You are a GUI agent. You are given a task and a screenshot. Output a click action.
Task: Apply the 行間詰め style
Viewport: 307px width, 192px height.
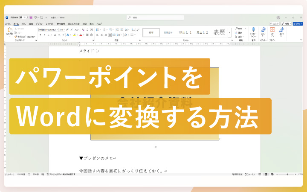[x=168, y=32]
